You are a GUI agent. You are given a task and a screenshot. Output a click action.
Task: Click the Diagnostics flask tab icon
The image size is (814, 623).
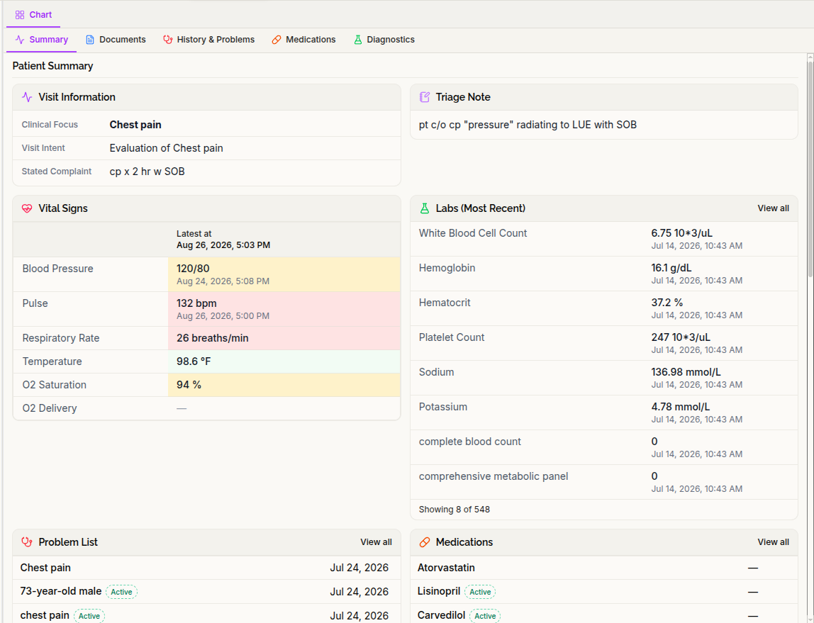(x=357, y=40)
